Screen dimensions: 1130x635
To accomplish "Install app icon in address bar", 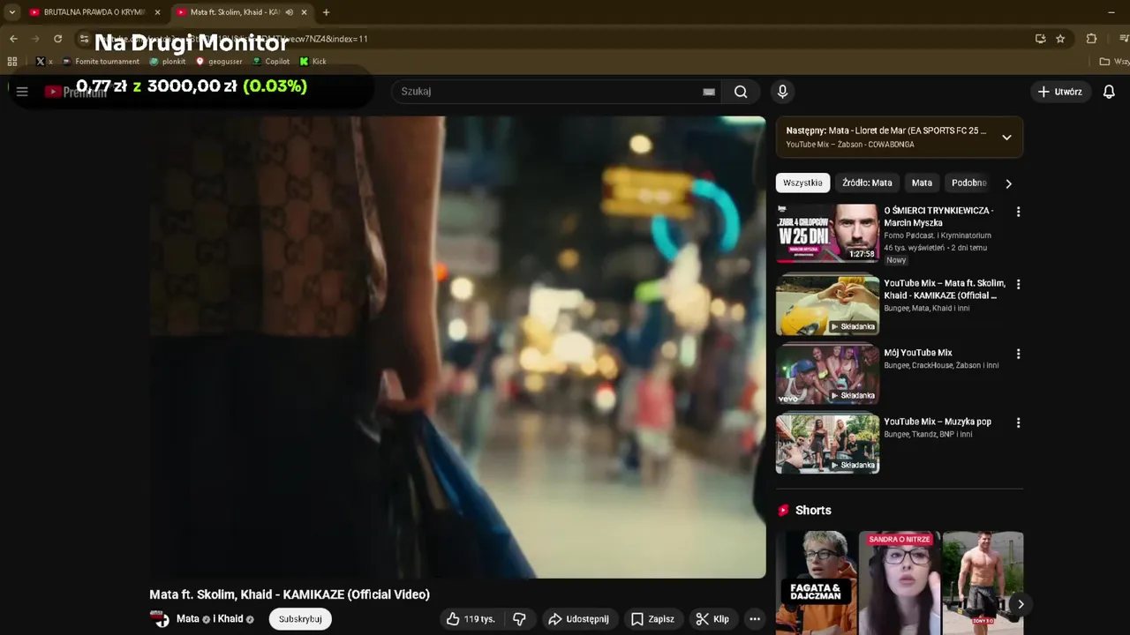I will (x=1040, y=39).
